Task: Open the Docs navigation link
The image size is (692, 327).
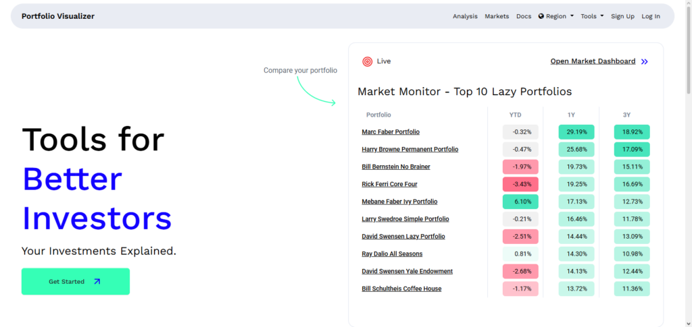Action: pyautogui.click(x=524, y=16)
